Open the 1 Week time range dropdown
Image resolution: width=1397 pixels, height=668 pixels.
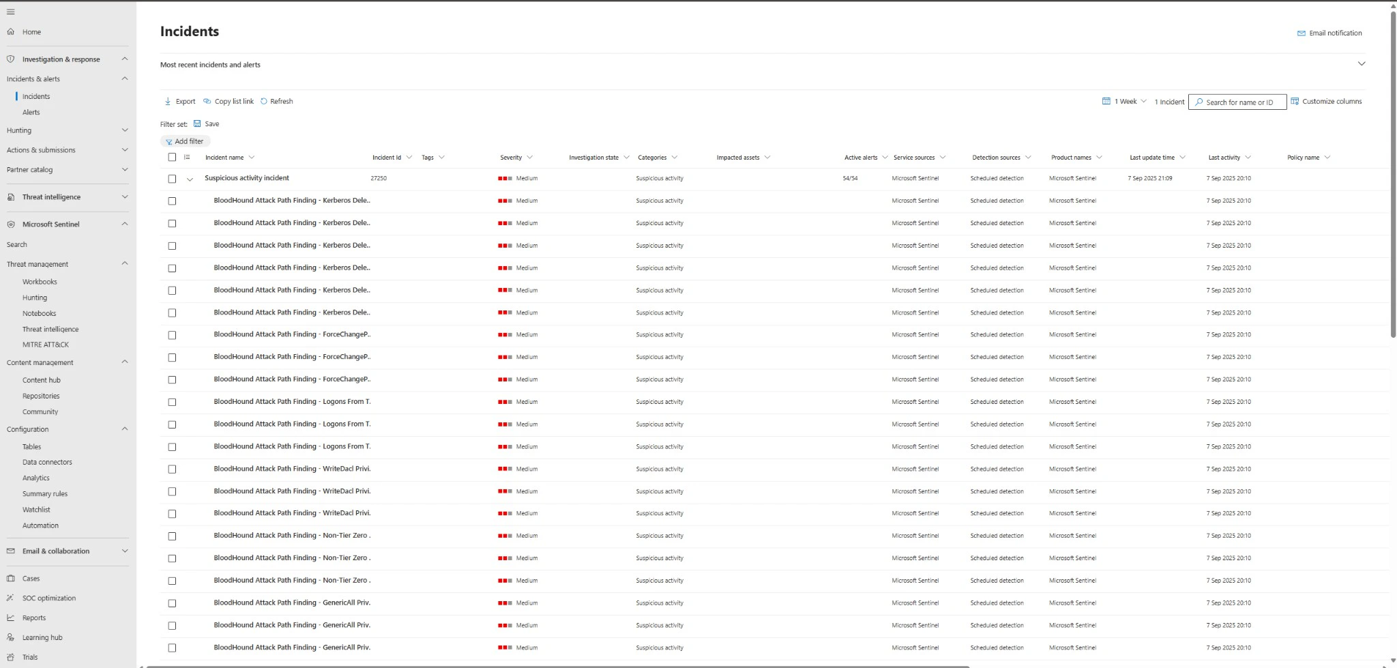[1124, 101]
